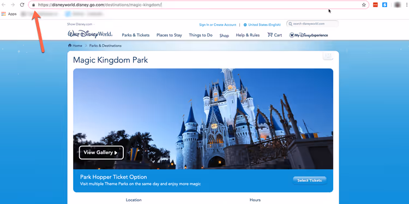Open the red browser extension icon

click(x=375, y=5)
